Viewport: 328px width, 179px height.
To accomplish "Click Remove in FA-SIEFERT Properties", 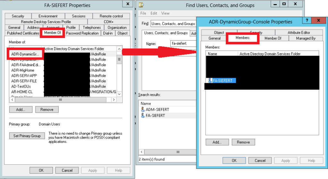I will 47,110.
